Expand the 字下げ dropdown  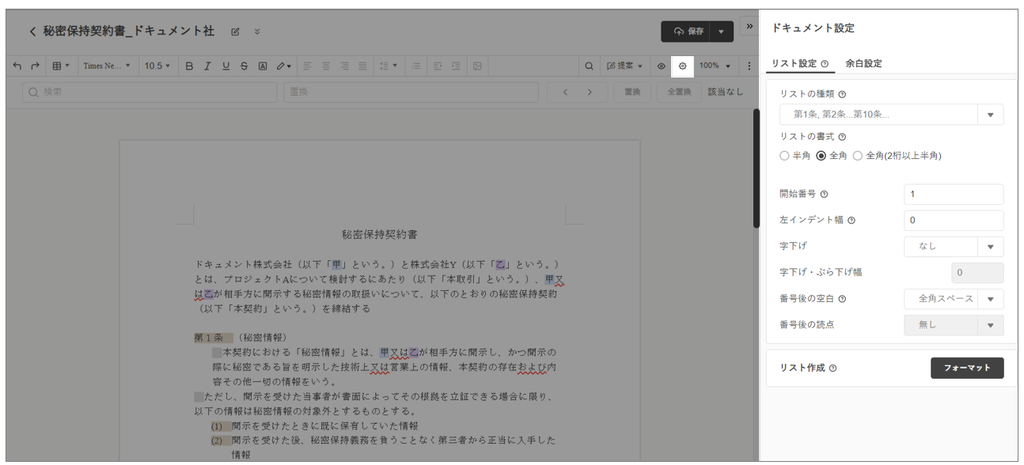(954, 247)
